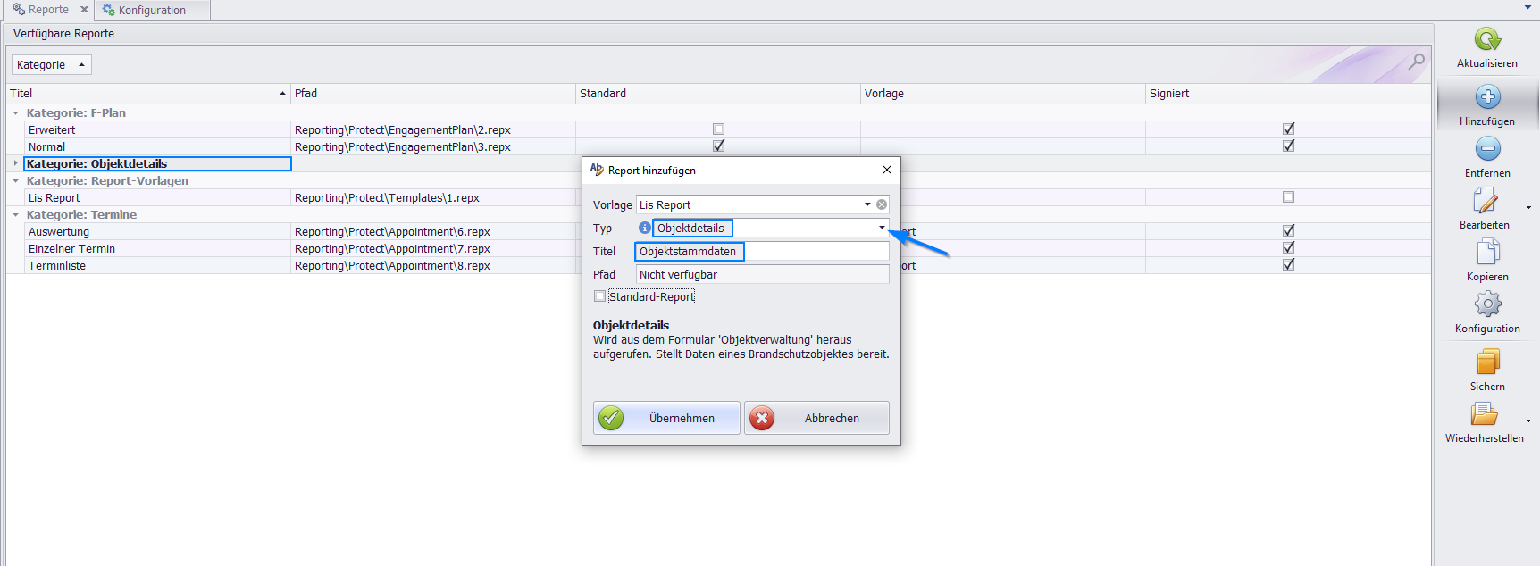This screenshot has height=566, width=1540.
Task: Click the Hinzufügen plus icon
Action: click(1487, 97)
